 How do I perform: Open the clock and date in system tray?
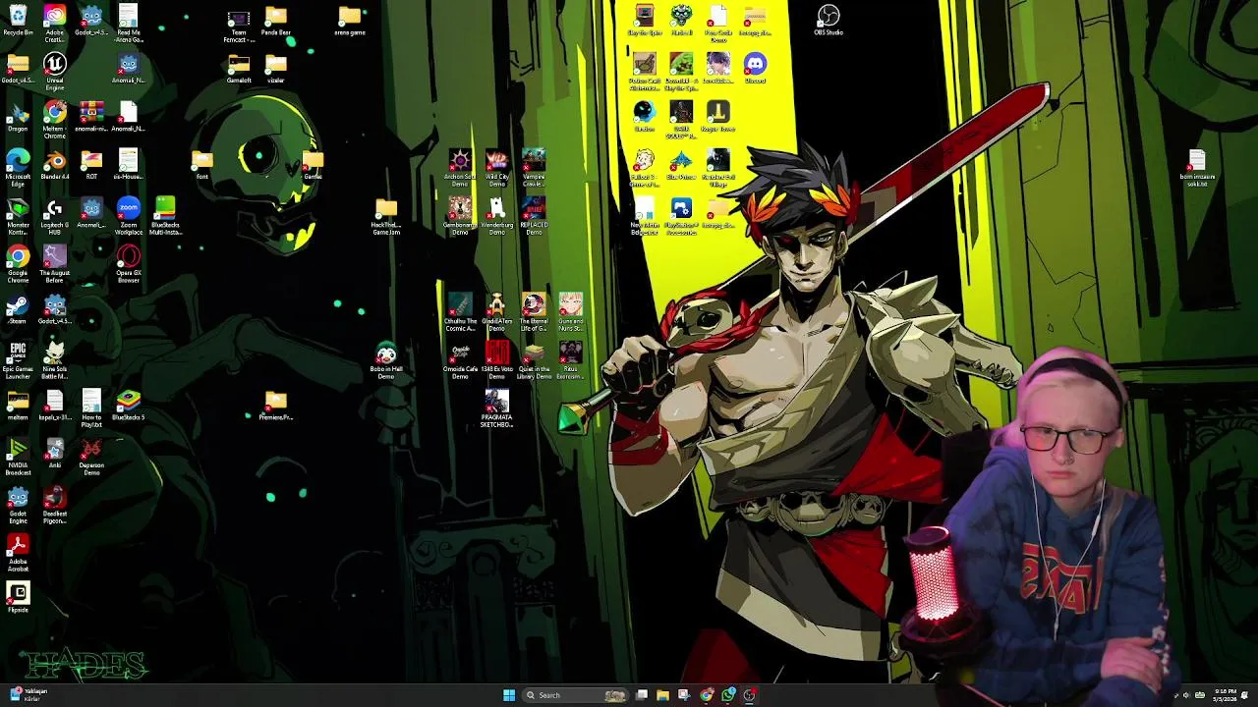(1226, 695)
